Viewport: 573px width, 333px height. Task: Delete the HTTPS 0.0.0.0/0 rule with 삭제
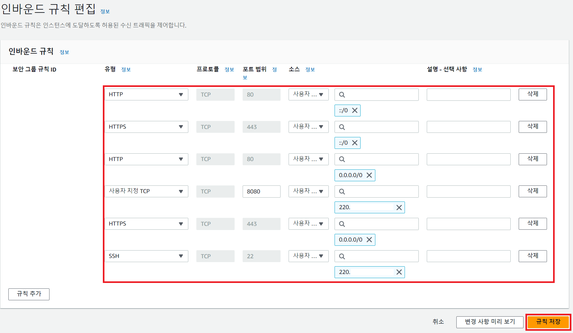pyautogui.click(x=533, y=224)
